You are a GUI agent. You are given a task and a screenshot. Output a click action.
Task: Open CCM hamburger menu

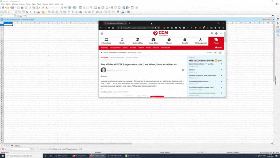pyautogui.click(x=102, y=33)
